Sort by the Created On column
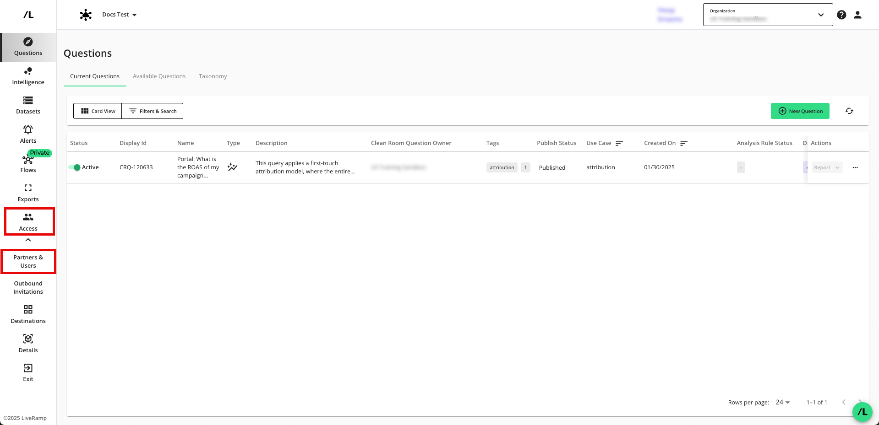The width and height of the screenshot is (879, 425). tap(683, 143)
